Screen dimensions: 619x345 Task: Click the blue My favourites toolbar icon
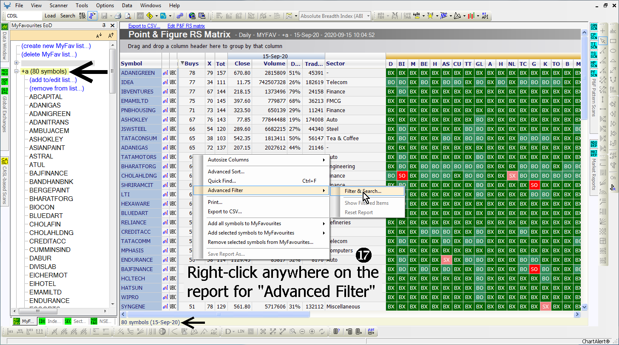pyautogui.click(x=163, y=16)
